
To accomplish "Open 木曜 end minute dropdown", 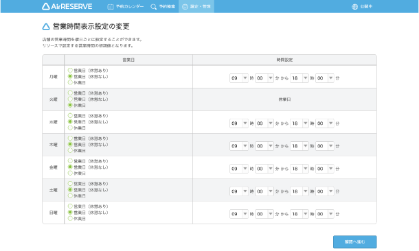I will tap(325, 146).
